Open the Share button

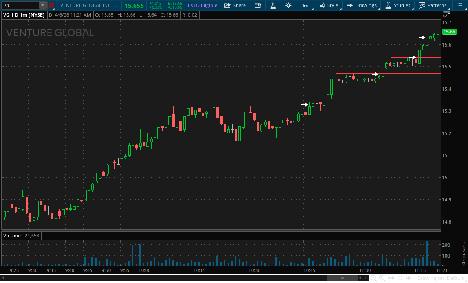coord(235,5)
